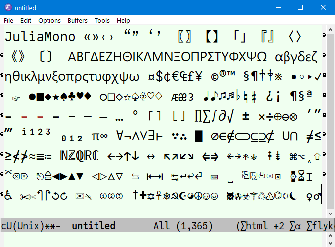Click the uppercase Greek alphabet "ΑΒΓΔΕΖΗΘ…" text
The height and width of the screenshot is (247, 335).
(167, 57)
